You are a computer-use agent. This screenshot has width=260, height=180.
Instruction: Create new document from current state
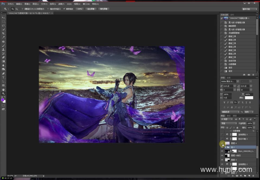[244, 75]
